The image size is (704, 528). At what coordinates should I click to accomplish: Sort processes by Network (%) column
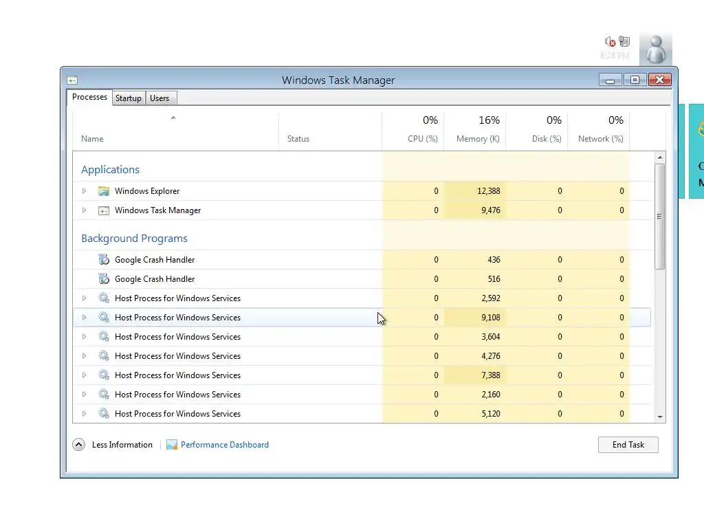pyautogui.click(x=599, y=131)
